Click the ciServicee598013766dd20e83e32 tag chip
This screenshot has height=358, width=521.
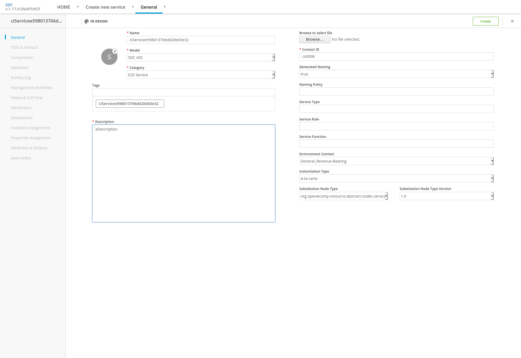[x=130, y=104]
